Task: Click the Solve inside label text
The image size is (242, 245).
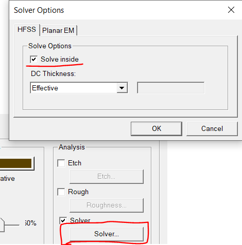Action: click(60, 60)
